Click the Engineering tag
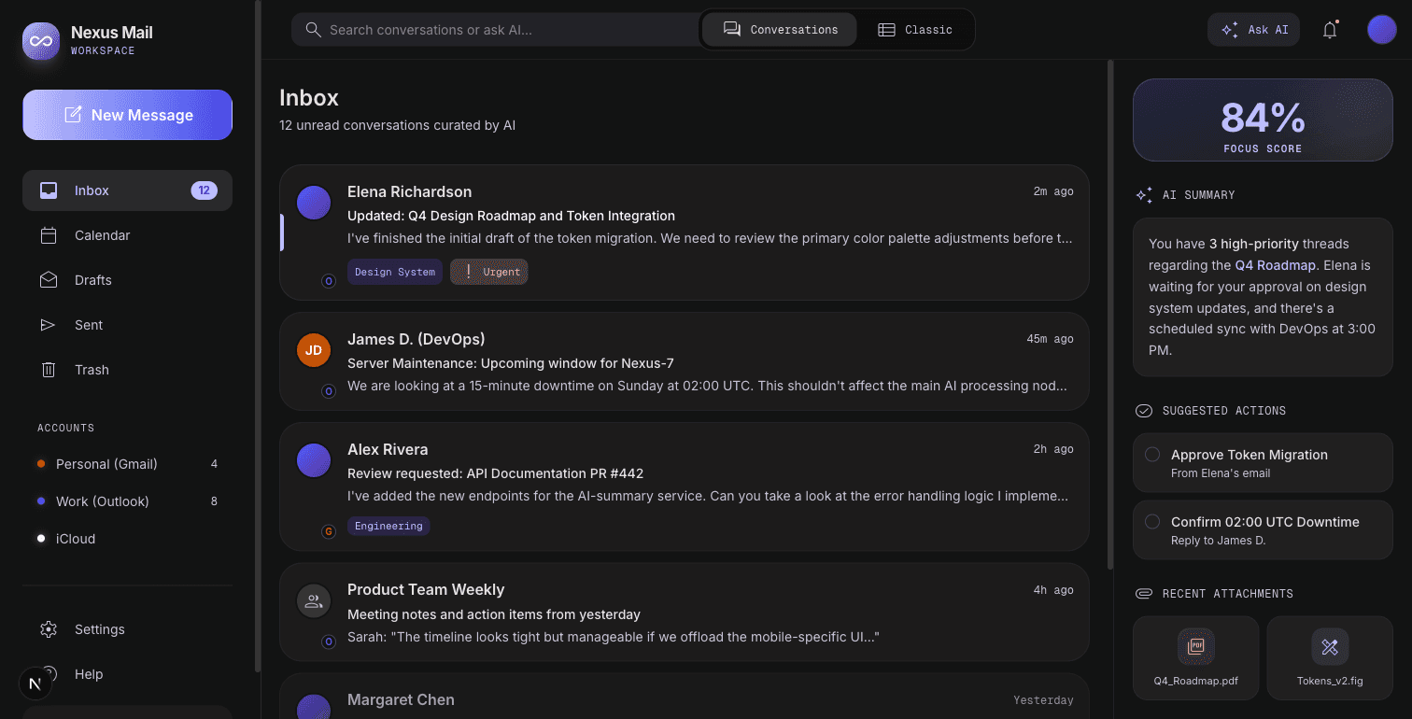 (388, 526)
